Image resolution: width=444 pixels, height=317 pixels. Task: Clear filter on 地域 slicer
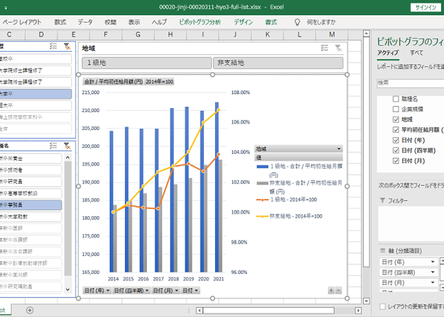[338, 48]
